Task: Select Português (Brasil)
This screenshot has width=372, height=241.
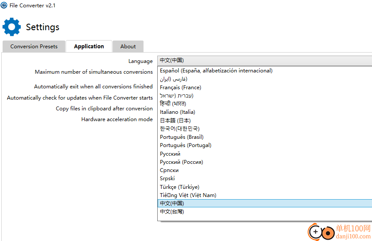Action: [x=265, y=137]
